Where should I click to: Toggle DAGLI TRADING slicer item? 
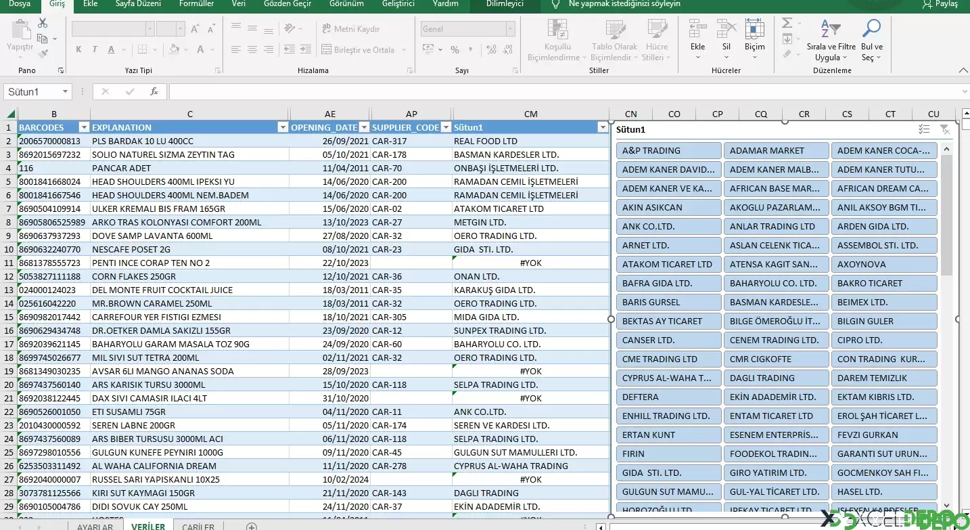[x=777, y=378]
